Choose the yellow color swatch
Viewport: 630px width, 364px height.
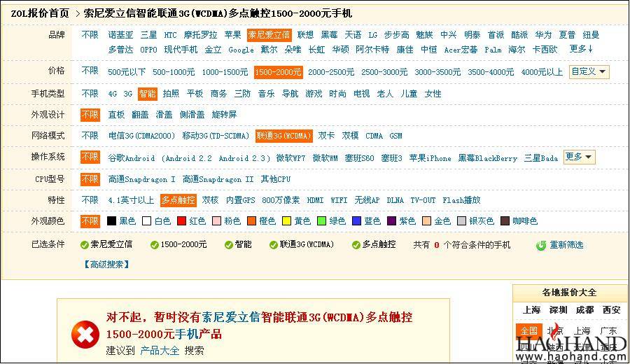tap(286, 221)
